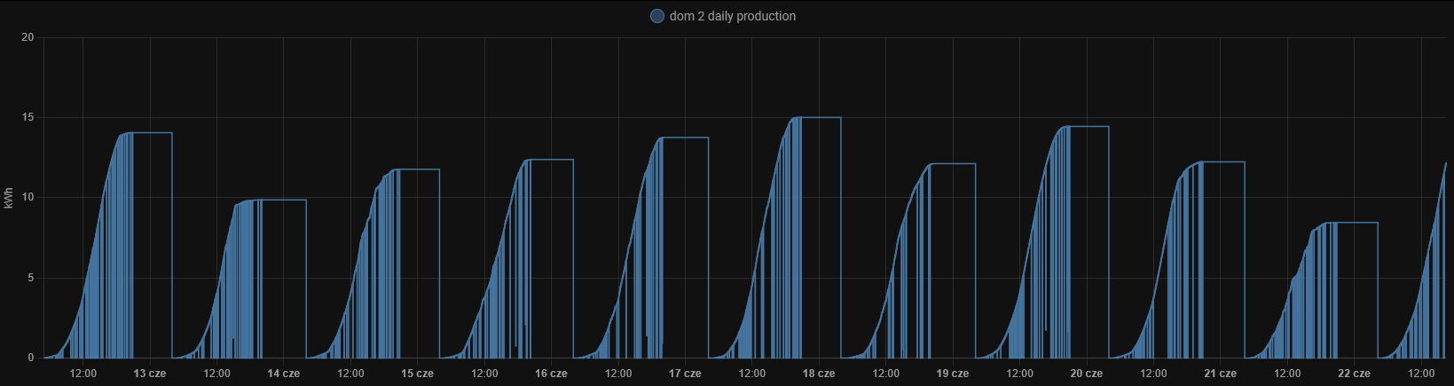
Task: Select the '18 cze' date label on the axis
Action: [x=820, y=374]
